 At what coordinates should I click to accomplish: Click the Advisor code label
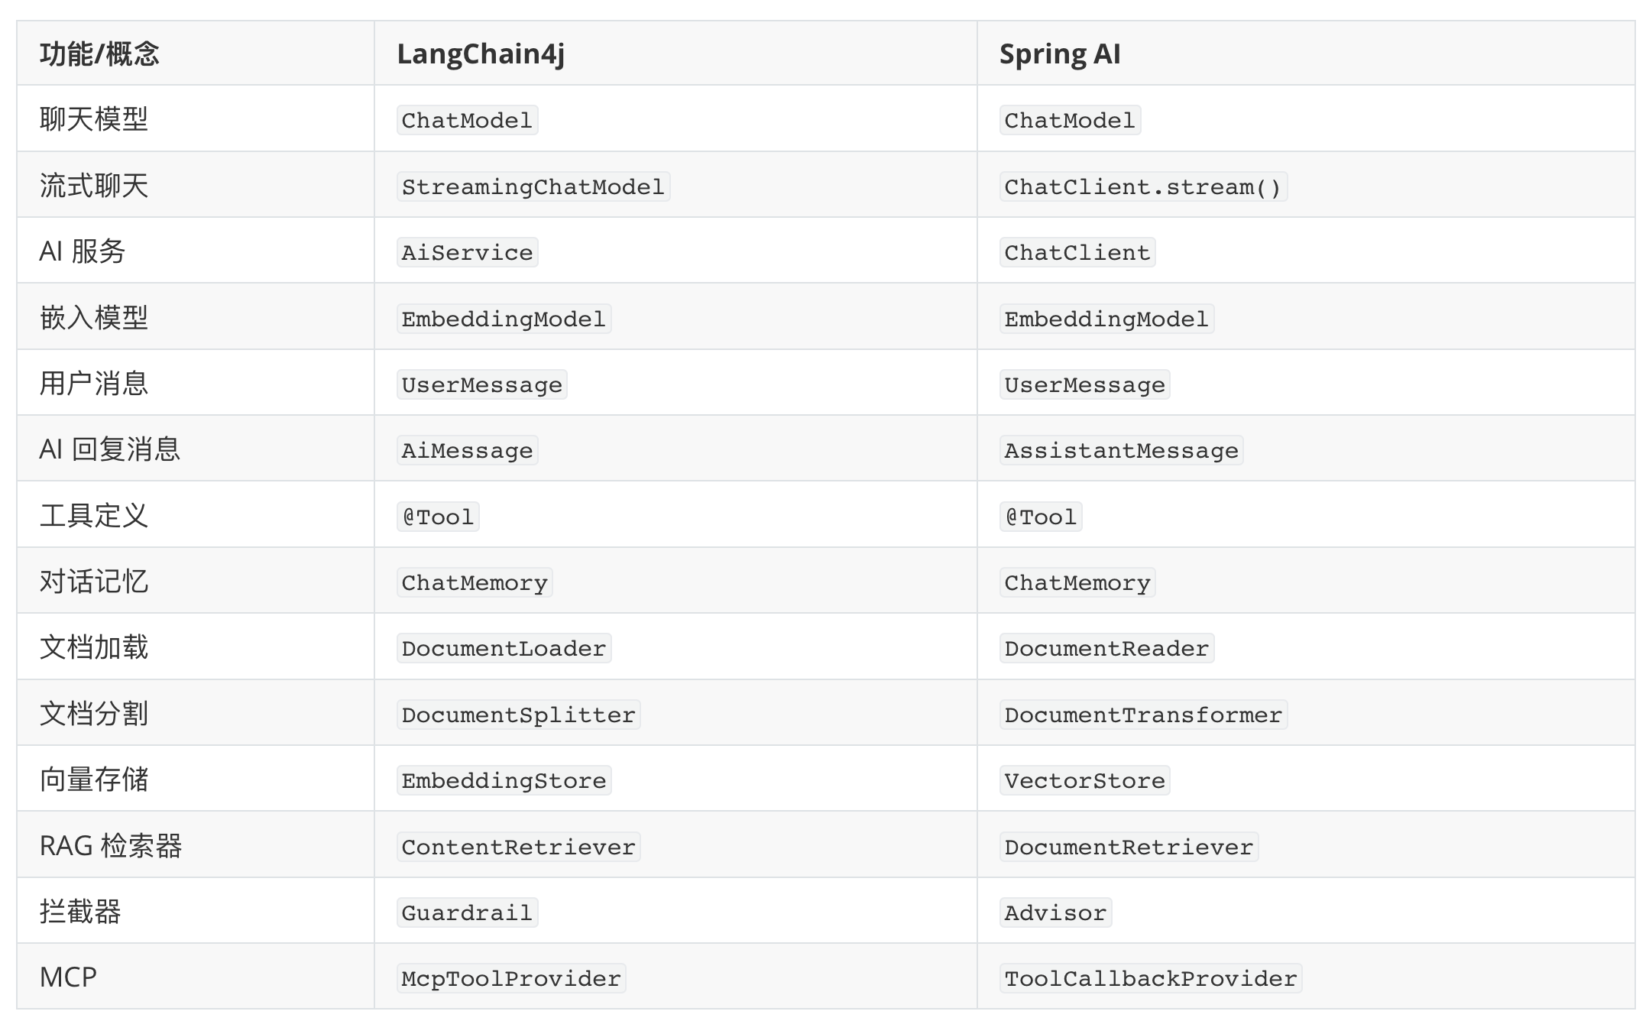point(1055,913)
